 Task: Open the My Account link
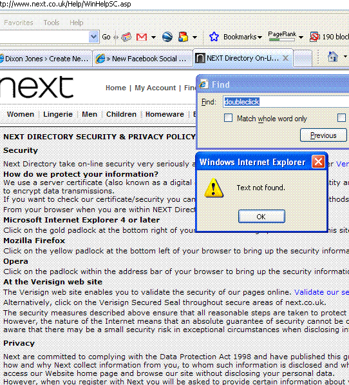tap(155, 88)
